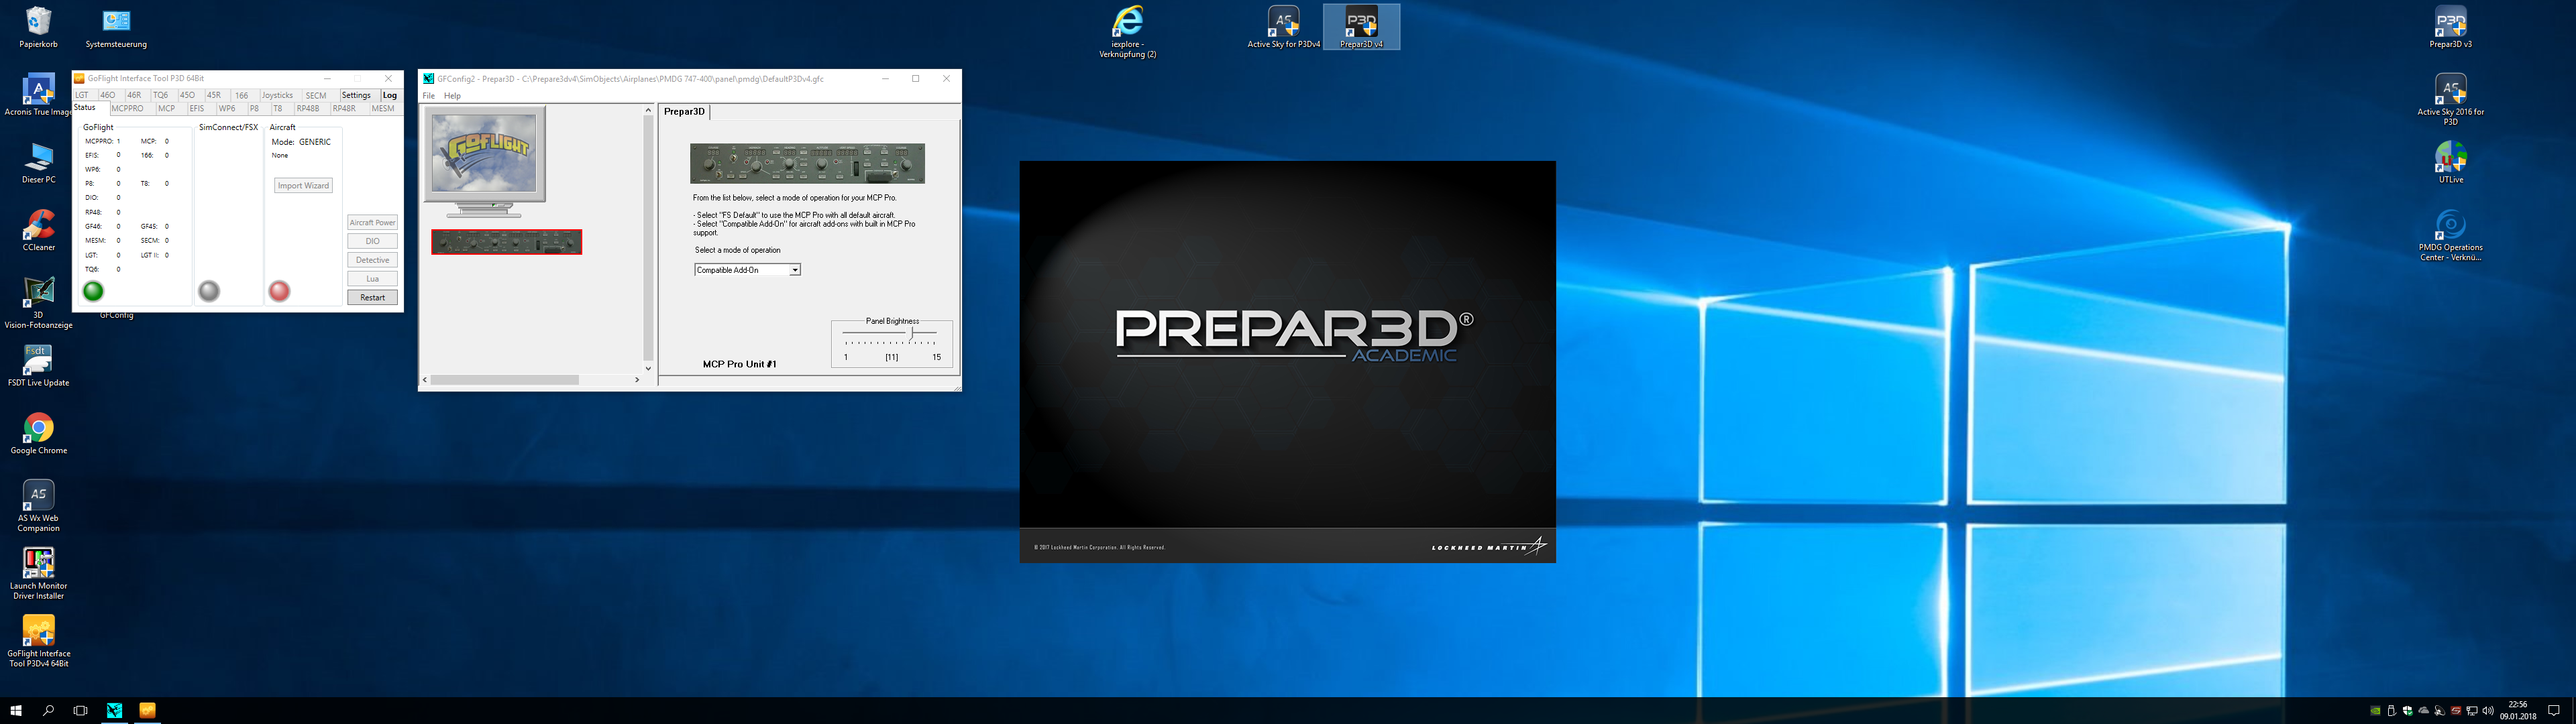Click the red Aircraft status indicator
Screen dimensions: 2576x724
[x=280, y=291]
